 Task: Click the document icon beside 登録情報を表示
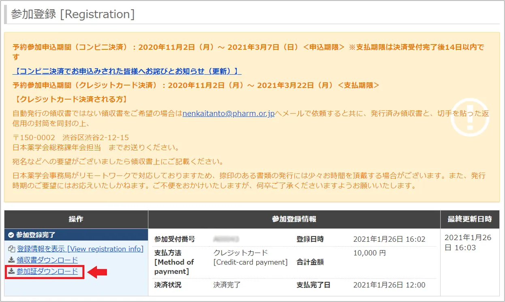pyautogui.click(x=11, y=249)
